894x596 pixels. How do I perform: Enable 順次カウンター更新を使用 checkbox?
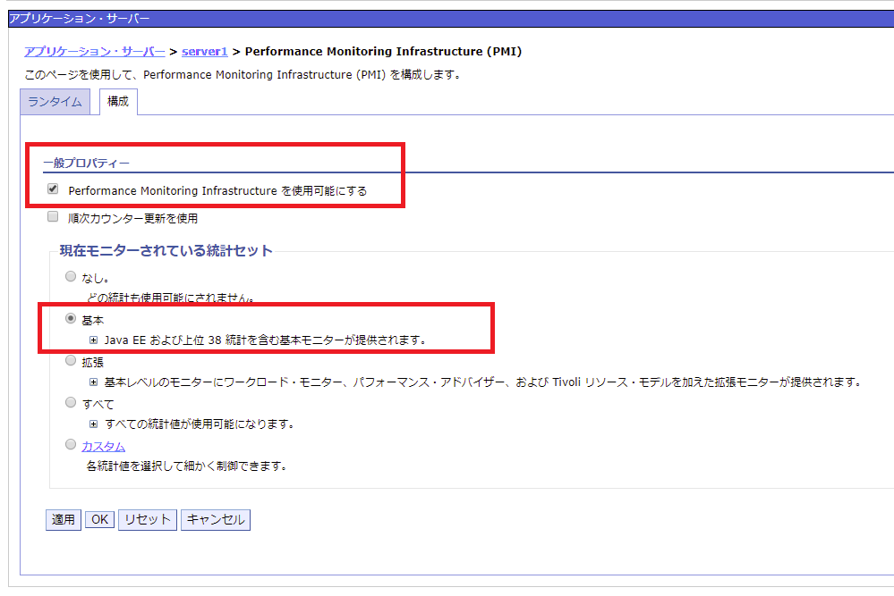[x=53, y=216]
